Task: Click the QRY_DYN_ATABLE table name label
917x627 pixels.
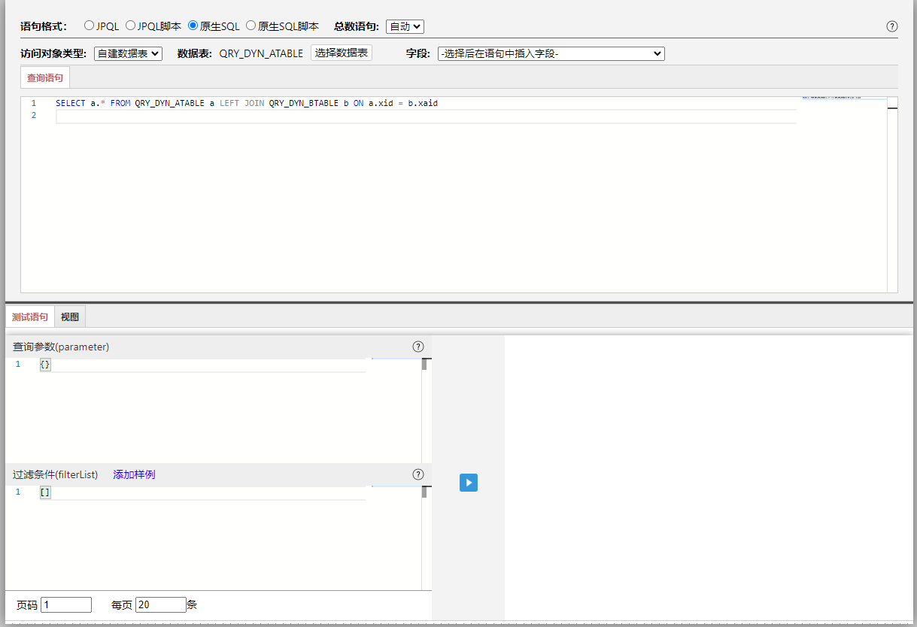Action: tap(261, 53)
